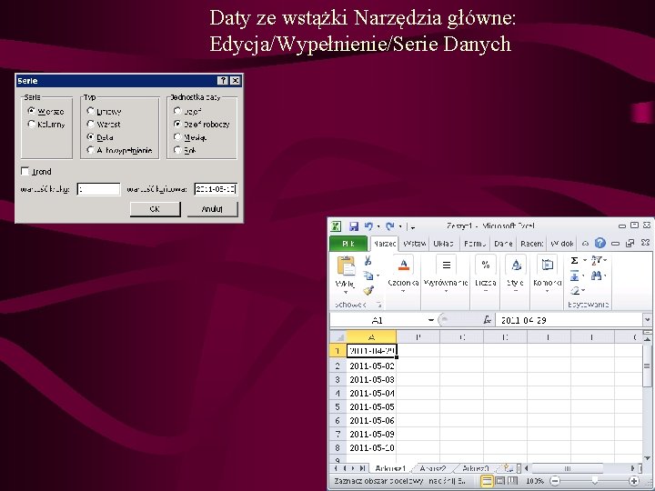The image size is (655, 491).
Task: Select the Autowypełnienie radio button
Action: [x=91, y=150]
